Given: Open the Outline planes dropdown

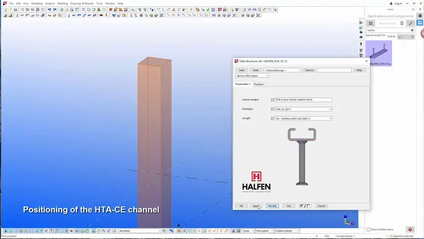Looking at the screenshot, I should tap(286, 231).
